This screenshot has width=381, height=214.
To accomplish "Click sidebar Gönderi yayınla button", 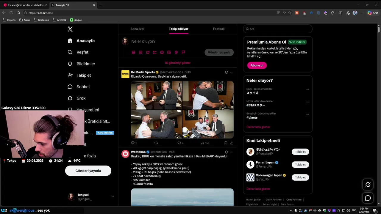I will tap(88, 171).
